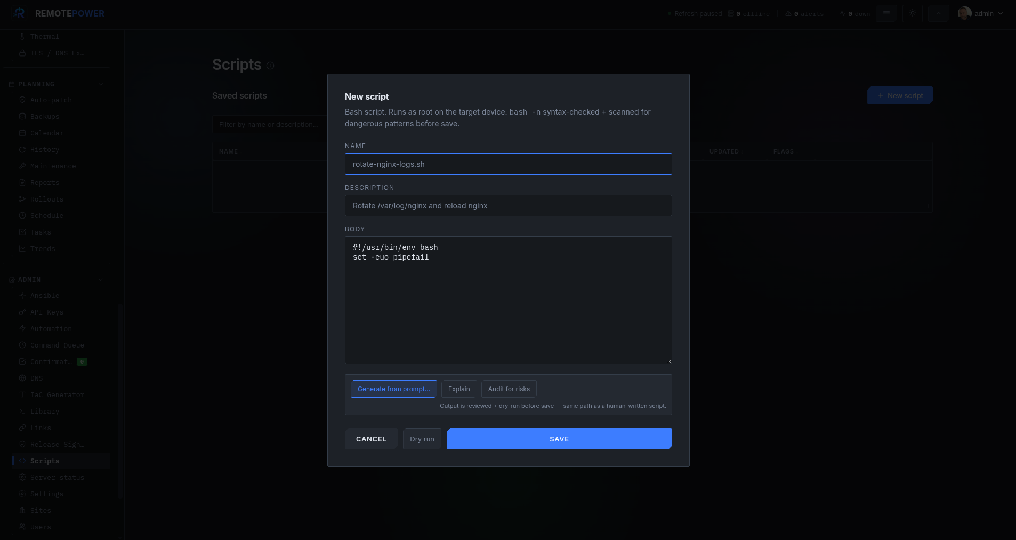Click the up-chevron button in top bar

(938, 13)
